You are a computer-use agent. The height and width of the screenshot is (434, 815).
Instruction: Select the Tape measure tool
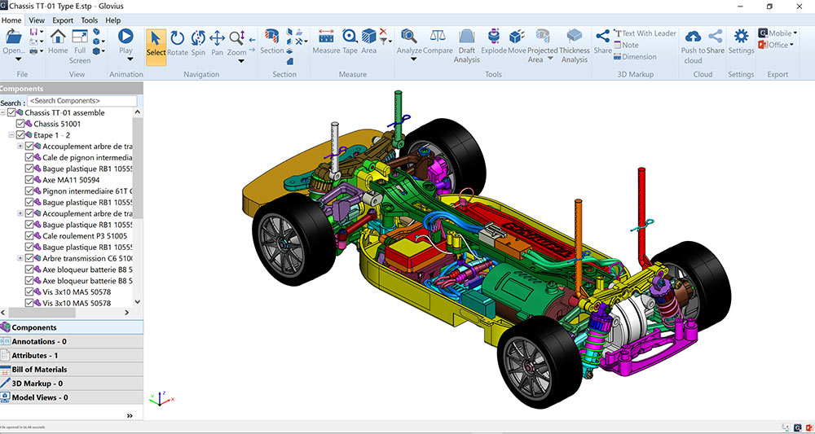pos(350,37)
